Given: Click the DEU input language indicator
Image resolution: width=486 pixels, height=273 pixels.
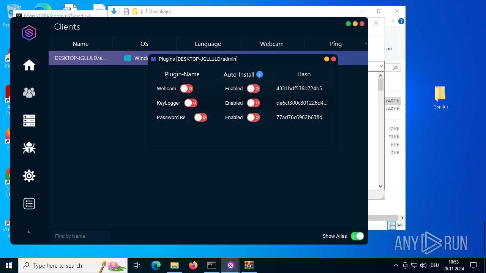Looking at the screenshot, I should click(435, 265).
